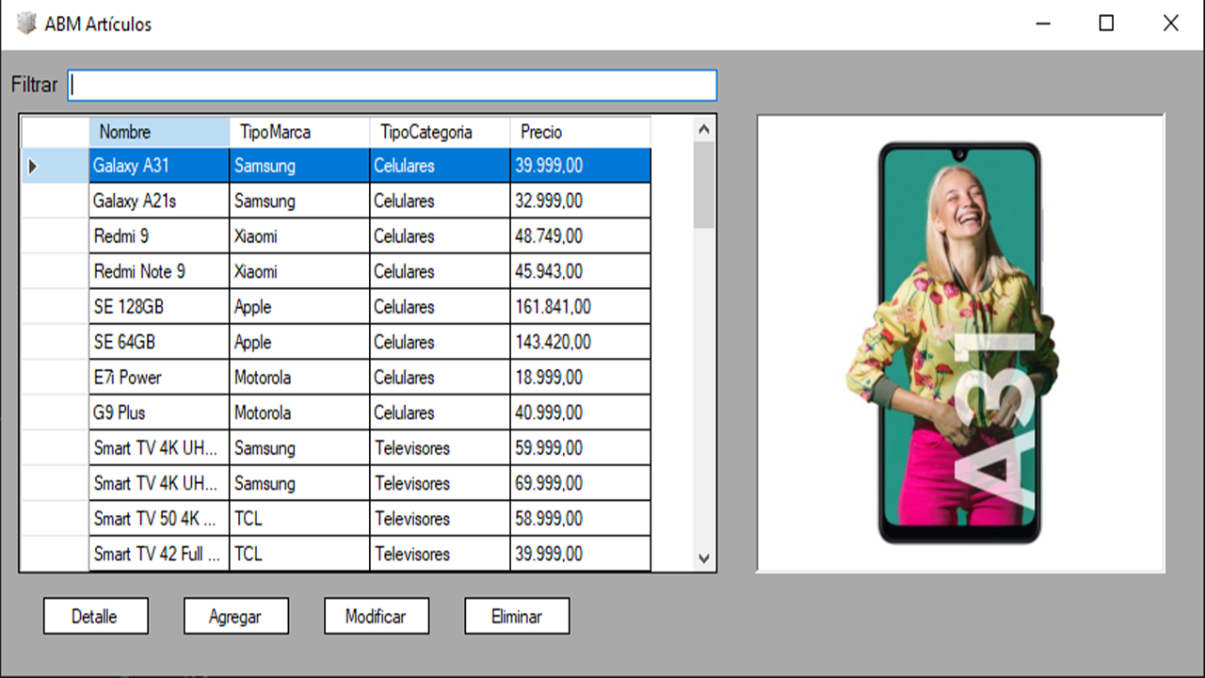Select the G9 Plus cell
This screenshot has width=1205, height=678.
pos(159,412)
